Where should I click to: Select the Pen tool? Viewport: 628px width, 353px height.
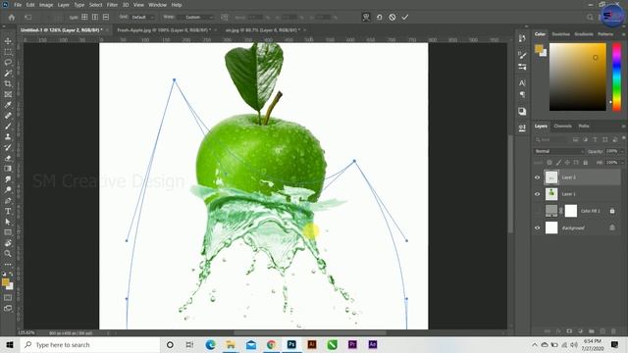(8, 200)
